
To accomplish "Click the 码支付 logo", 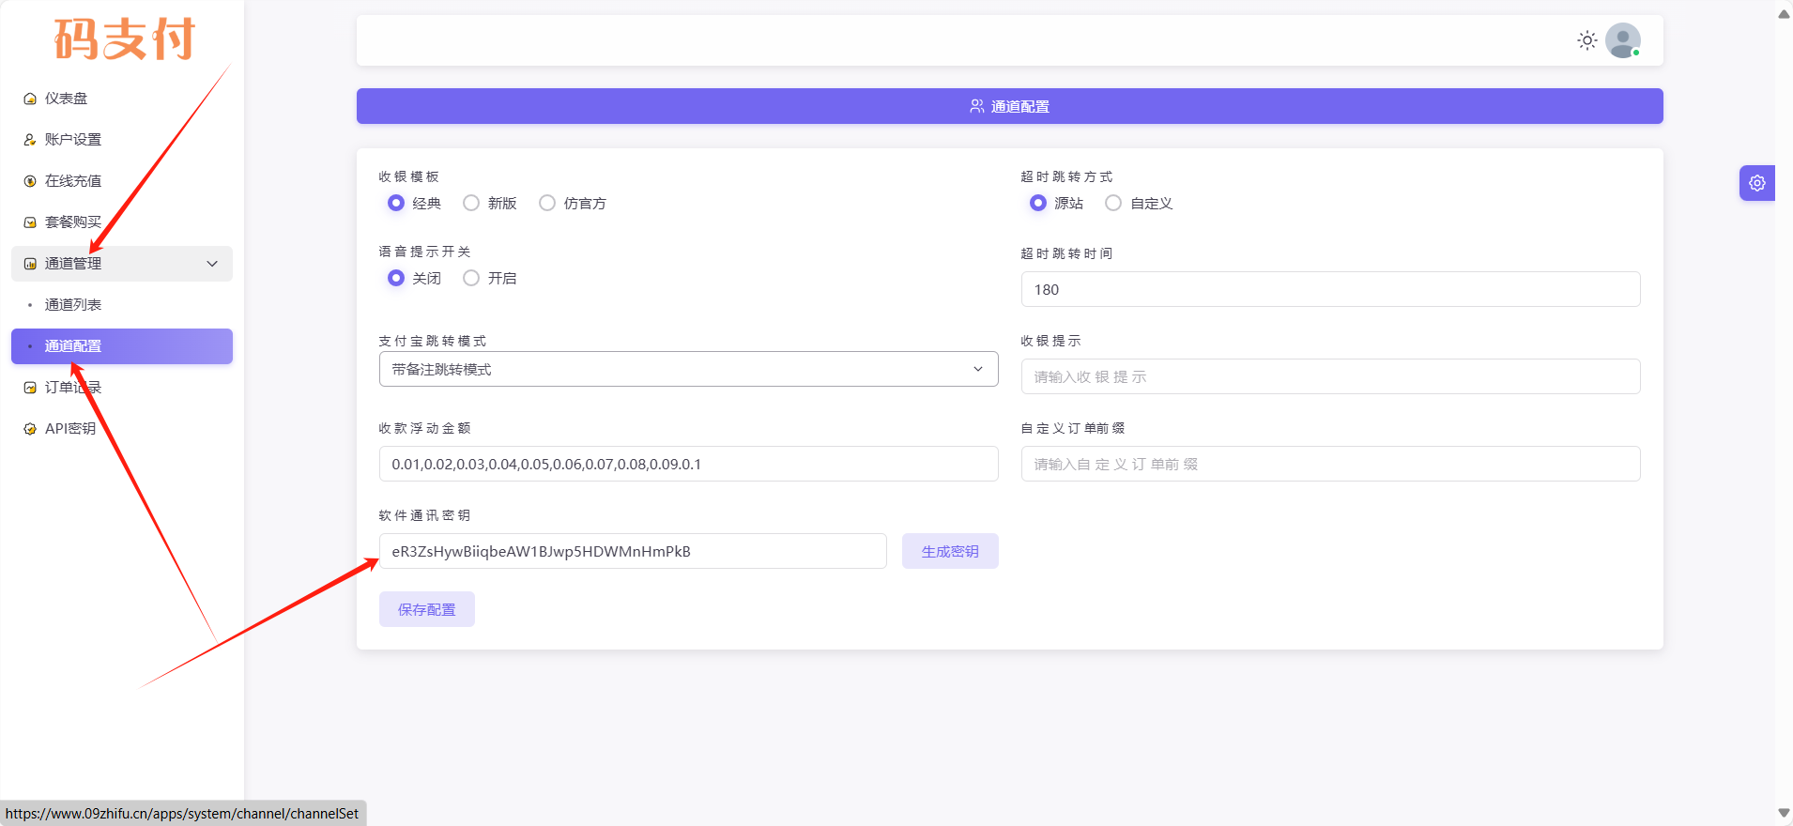I will pyautogui.click(x=125, y=39).
